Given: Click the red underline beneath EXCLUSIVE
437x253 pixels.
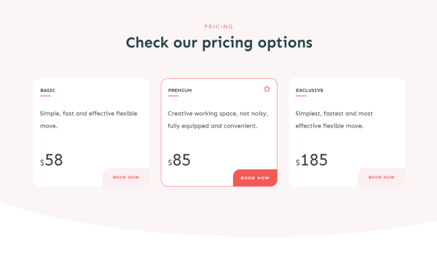Looking at the screenshot, I should (300, 96).
